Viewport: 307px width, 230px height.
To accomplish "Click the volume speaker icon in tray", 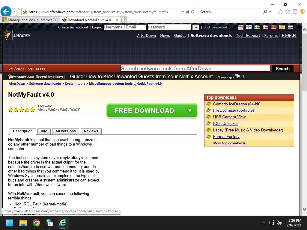I will 279,223.
